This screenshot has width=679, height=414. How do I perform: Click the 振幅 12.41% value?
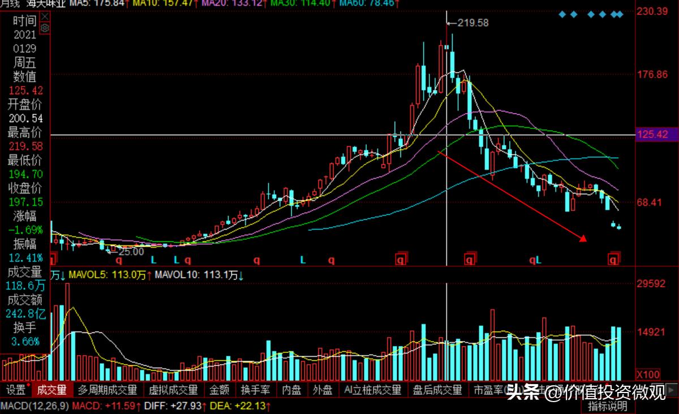(x=26, y=257)
